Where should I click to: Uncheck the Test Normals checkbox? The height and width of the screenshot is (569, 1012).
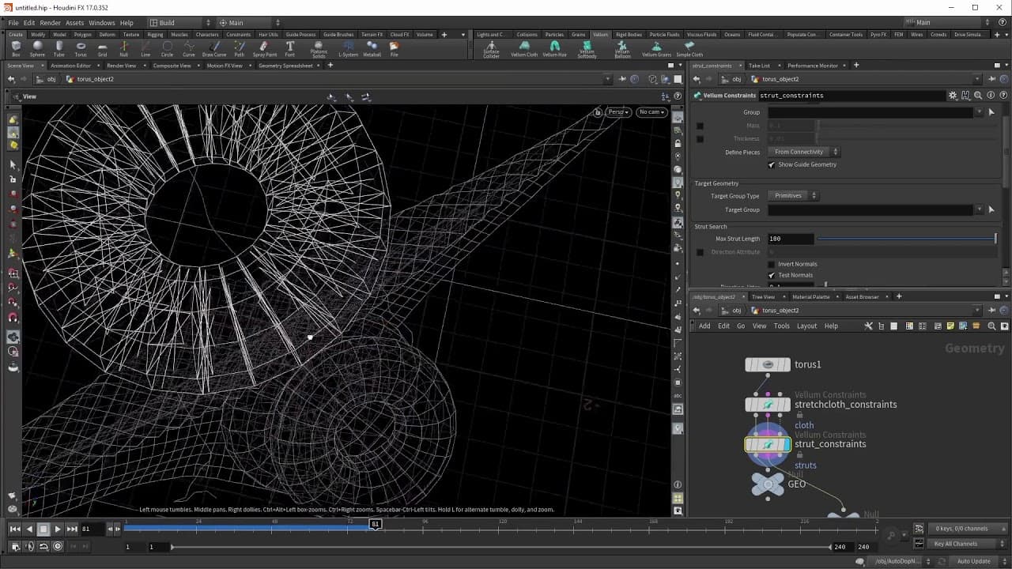coord(772,275)
